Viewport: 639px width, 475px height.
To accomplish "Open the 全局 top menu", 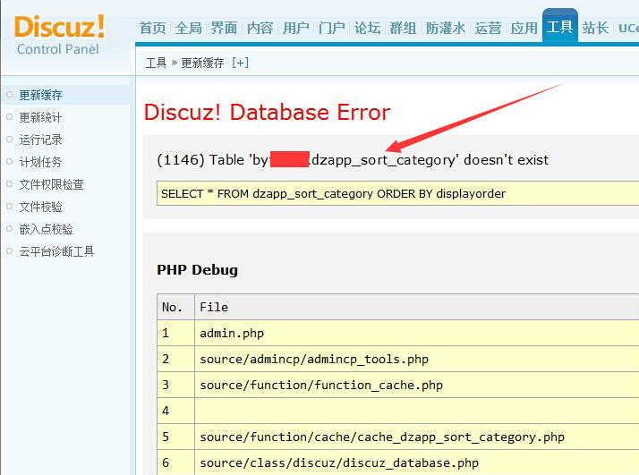I will click(x=188, y=28).
